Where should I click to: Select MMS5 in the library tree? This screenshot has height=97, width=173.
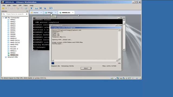tap(13, 28)
